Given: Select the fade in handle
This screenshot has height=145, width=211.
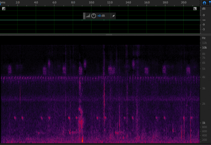Looking at the screenshot, I should tap(4, 9).
